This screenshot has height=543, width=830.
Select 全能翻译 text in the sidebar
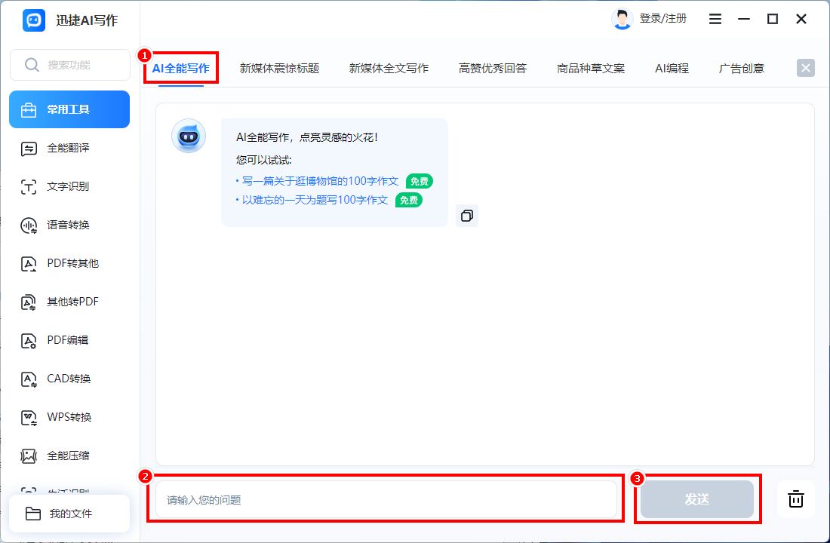[68, 148]
